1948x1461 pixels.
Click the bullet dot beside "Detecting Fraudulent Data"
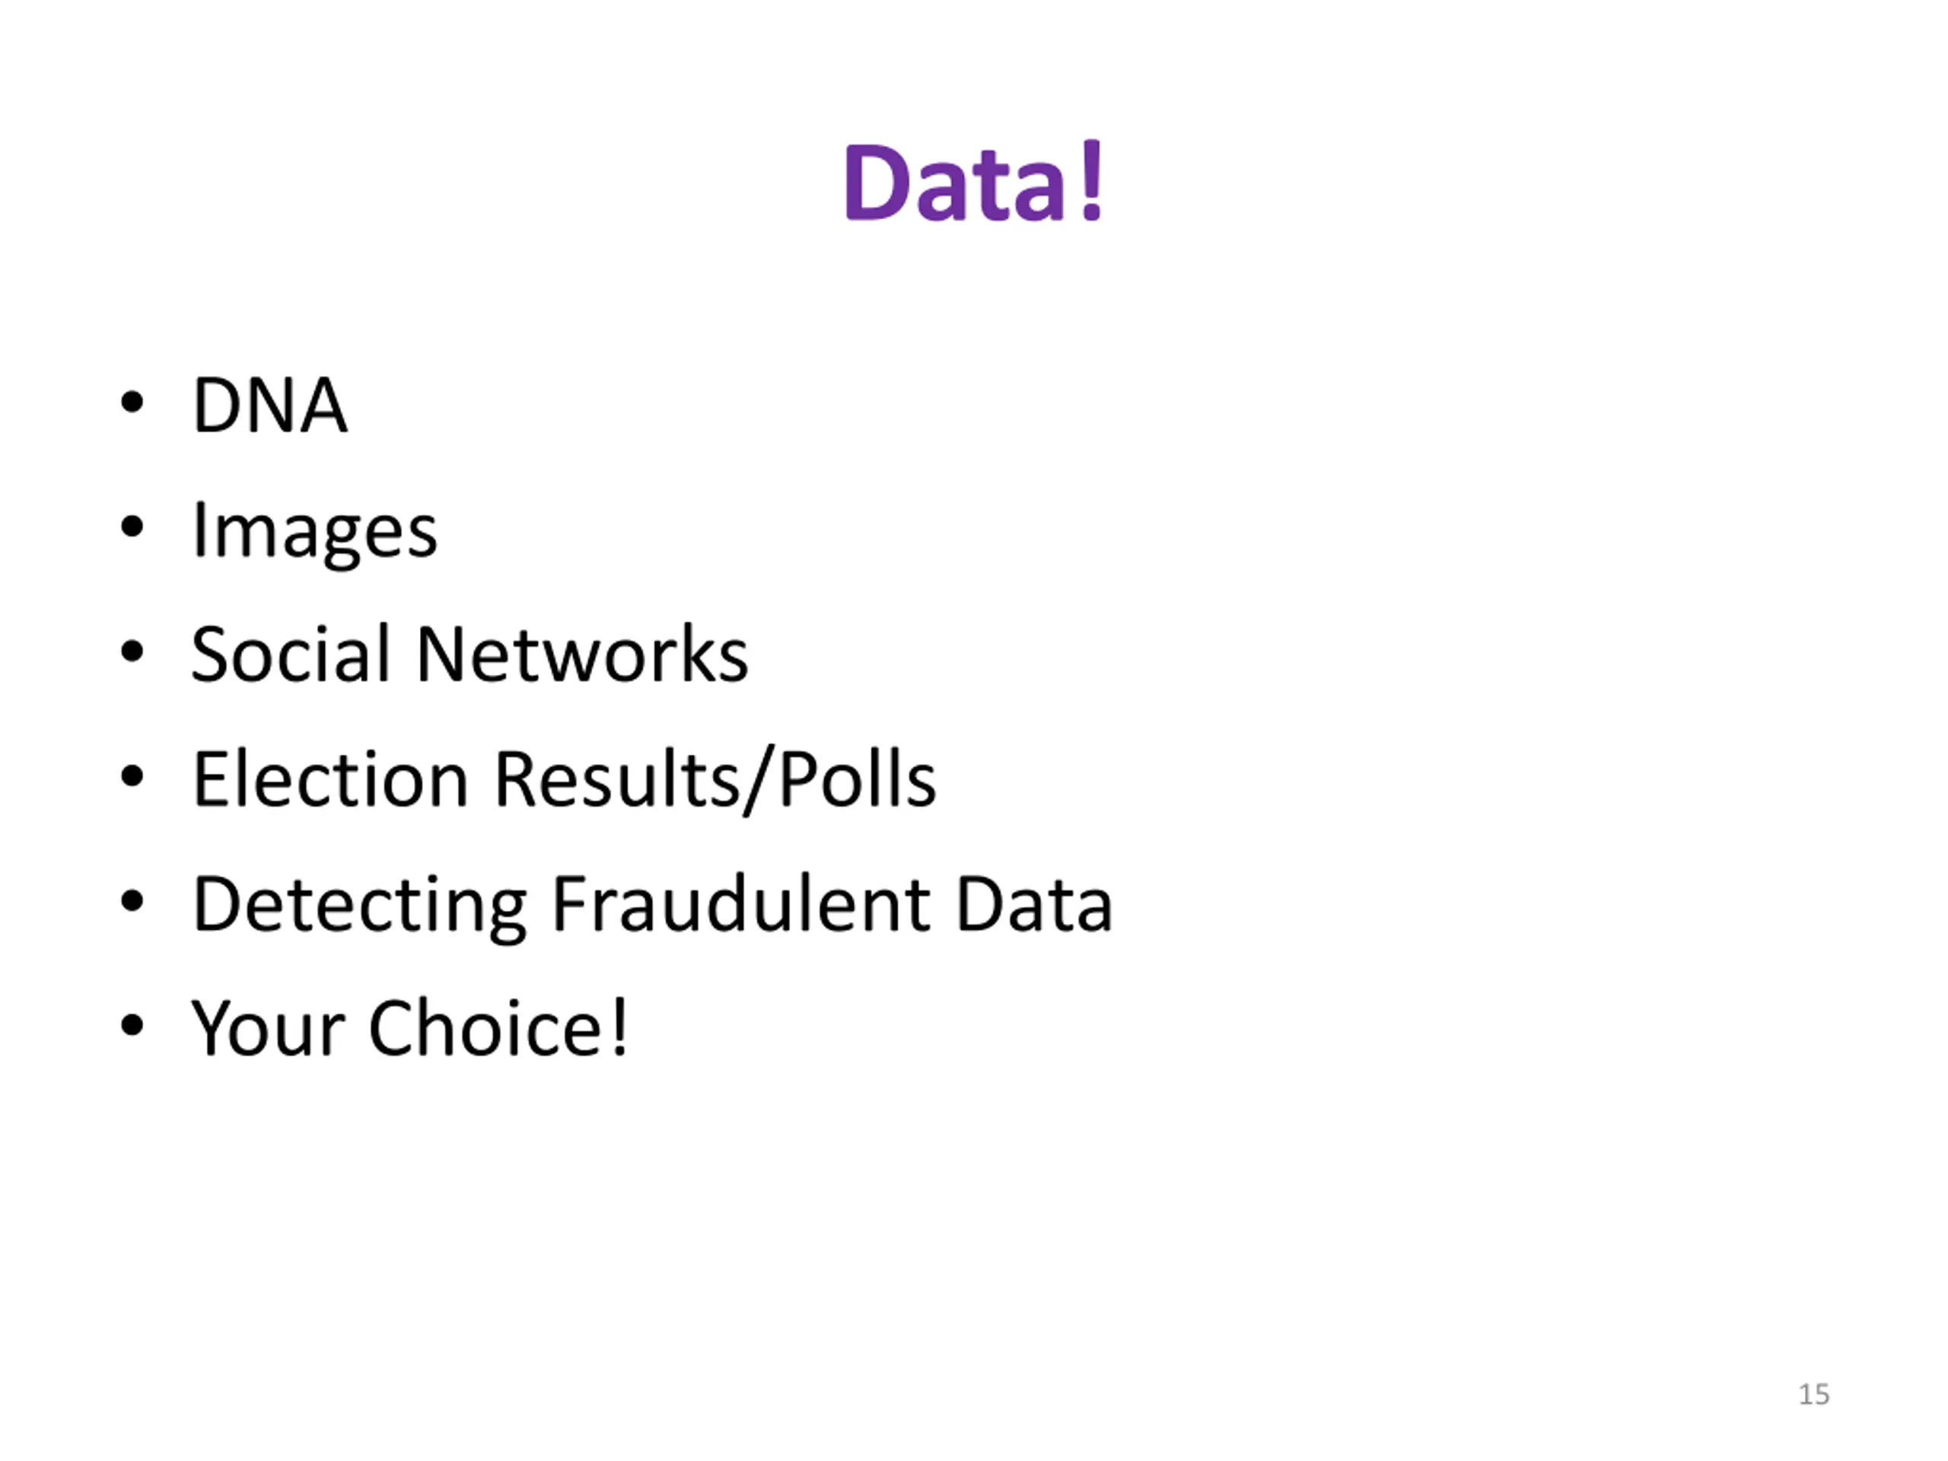(x=132, y=902)
